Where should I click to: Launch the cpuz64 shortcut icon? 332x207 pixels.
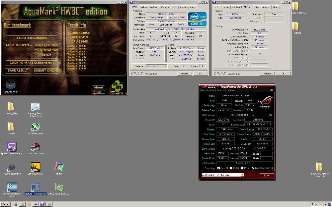coord(12,147)
